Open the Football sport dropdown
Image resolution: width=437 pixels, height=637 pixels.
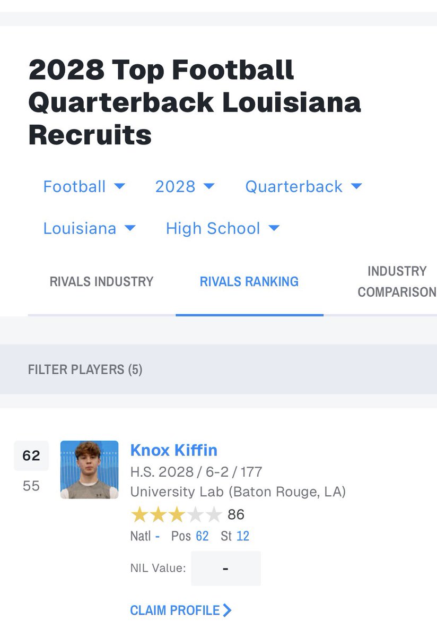pos(84,186)
